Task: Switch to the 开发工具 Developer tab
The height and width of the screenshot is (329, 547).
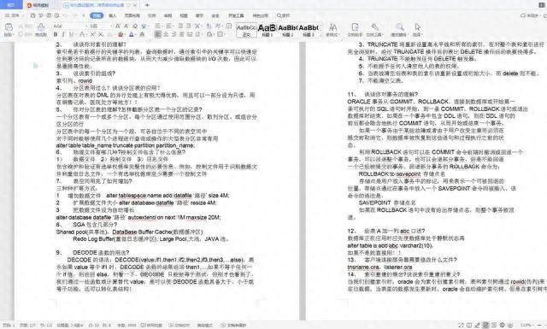Action: [236, 15]
